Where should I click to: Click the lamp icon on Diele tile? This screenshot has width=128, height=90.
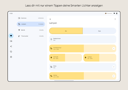[51, 67]
